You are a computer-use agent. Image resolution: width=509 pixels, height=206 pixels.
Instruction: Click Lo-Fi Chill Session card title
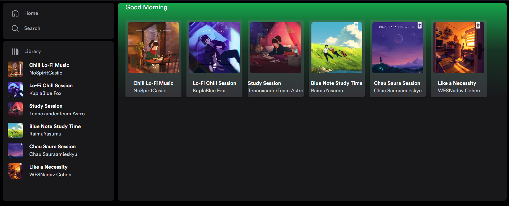click(214, 83)
